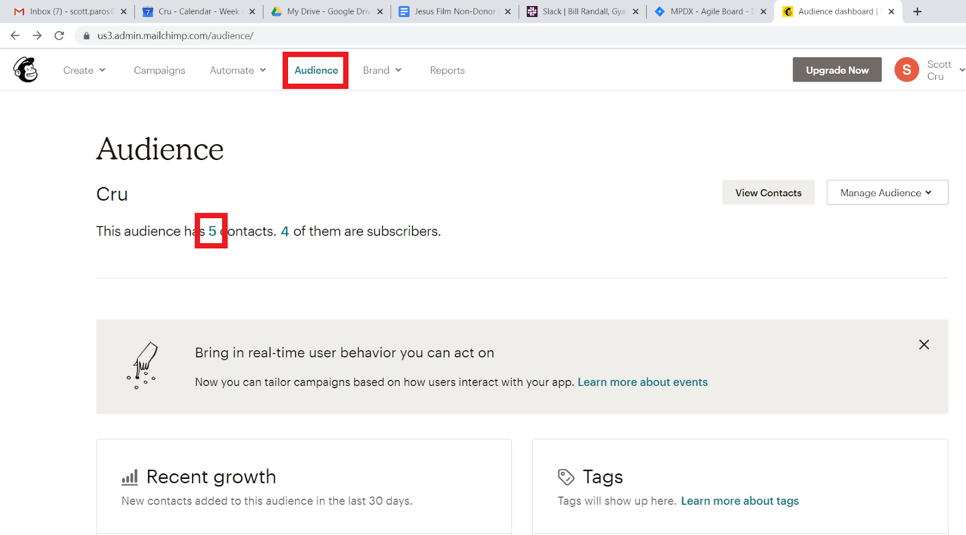This screenshot has width=966, height=535.
Task: Expand the Brand dropdown
Action: (x=382, y=70)
